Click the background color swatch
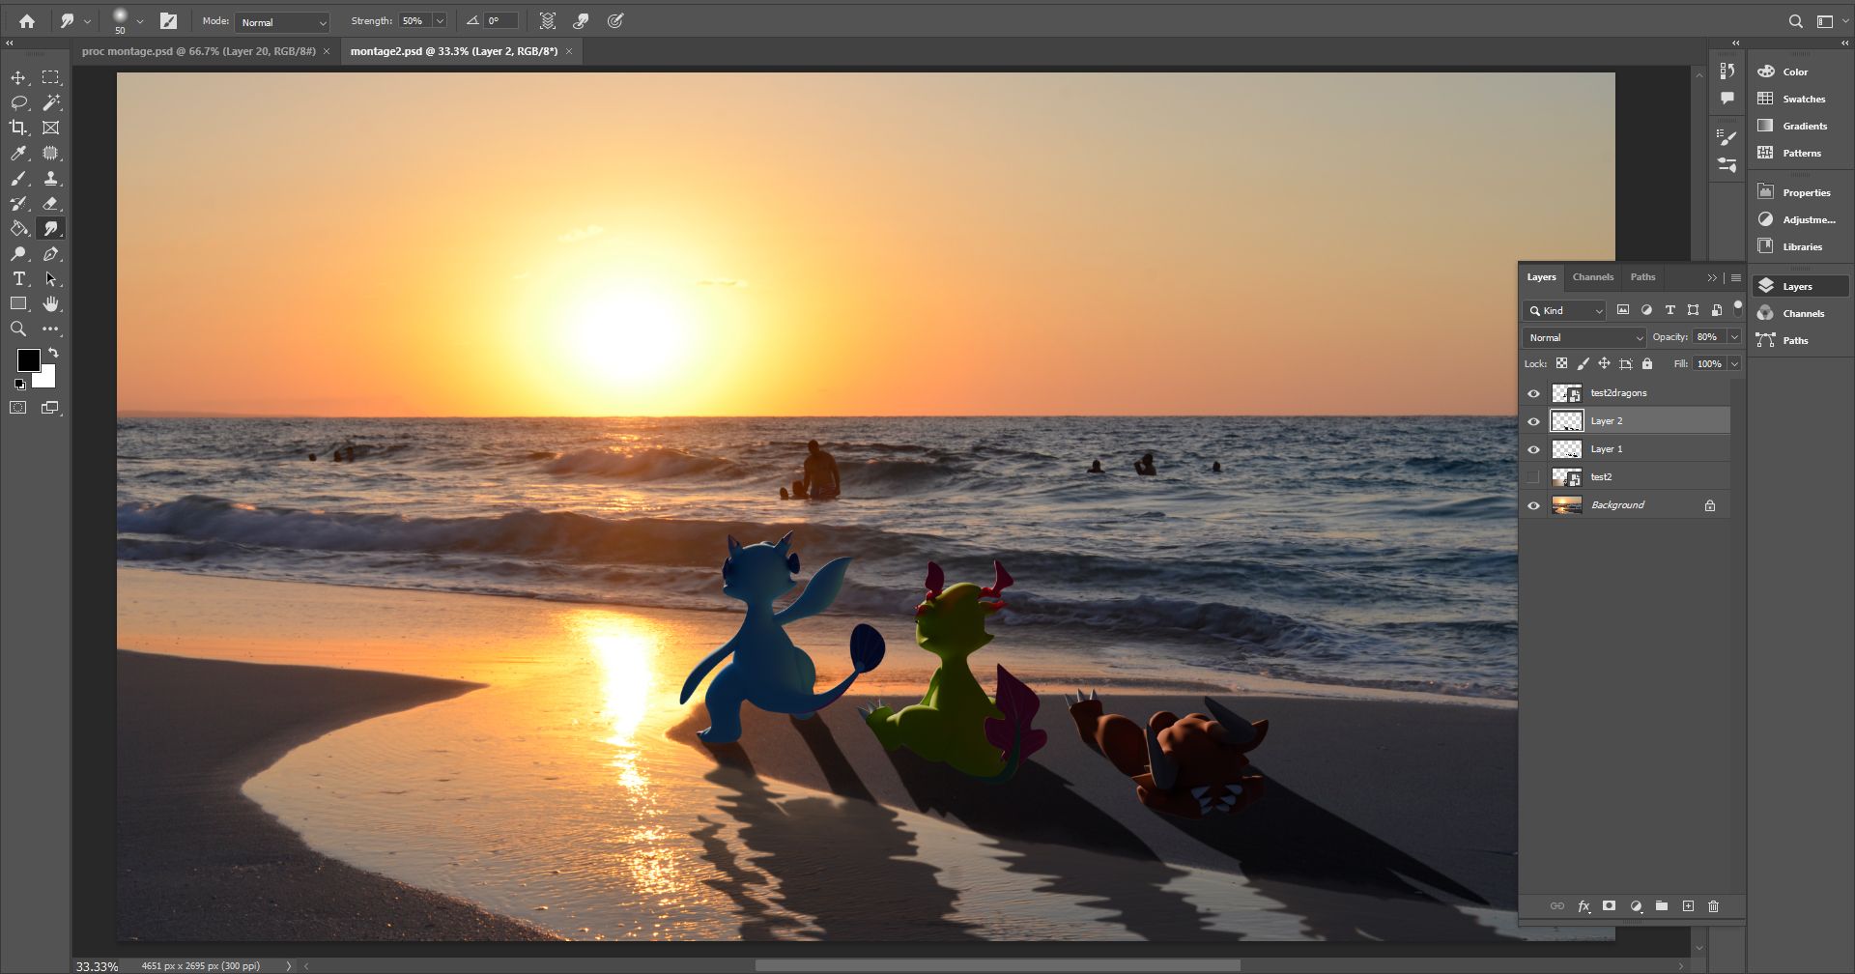The height and width of the screenshot is (974, 1855). coord(46,378)
